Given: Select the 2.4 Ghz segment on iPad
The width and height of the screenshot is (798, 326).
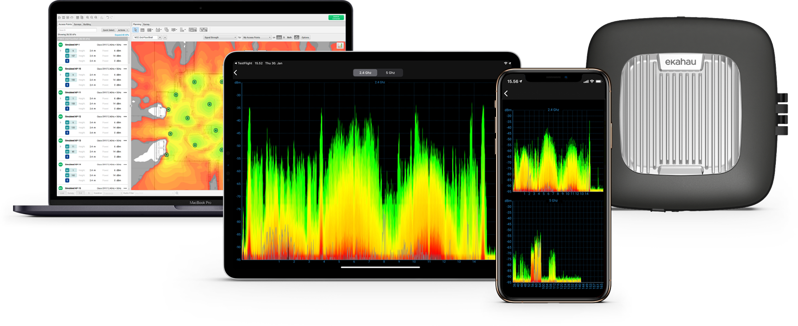Looking at the screenshot, I should (x=365, y=72).
